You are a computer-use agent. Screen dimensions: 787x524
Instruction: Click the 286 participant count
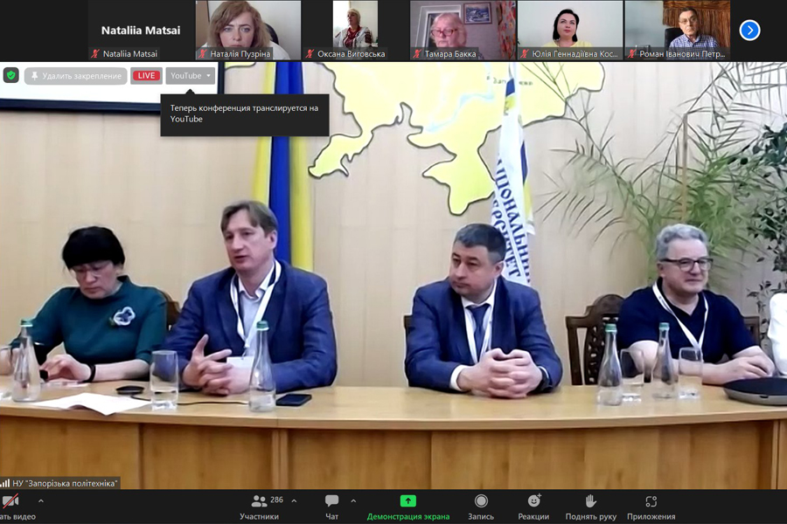276,500
